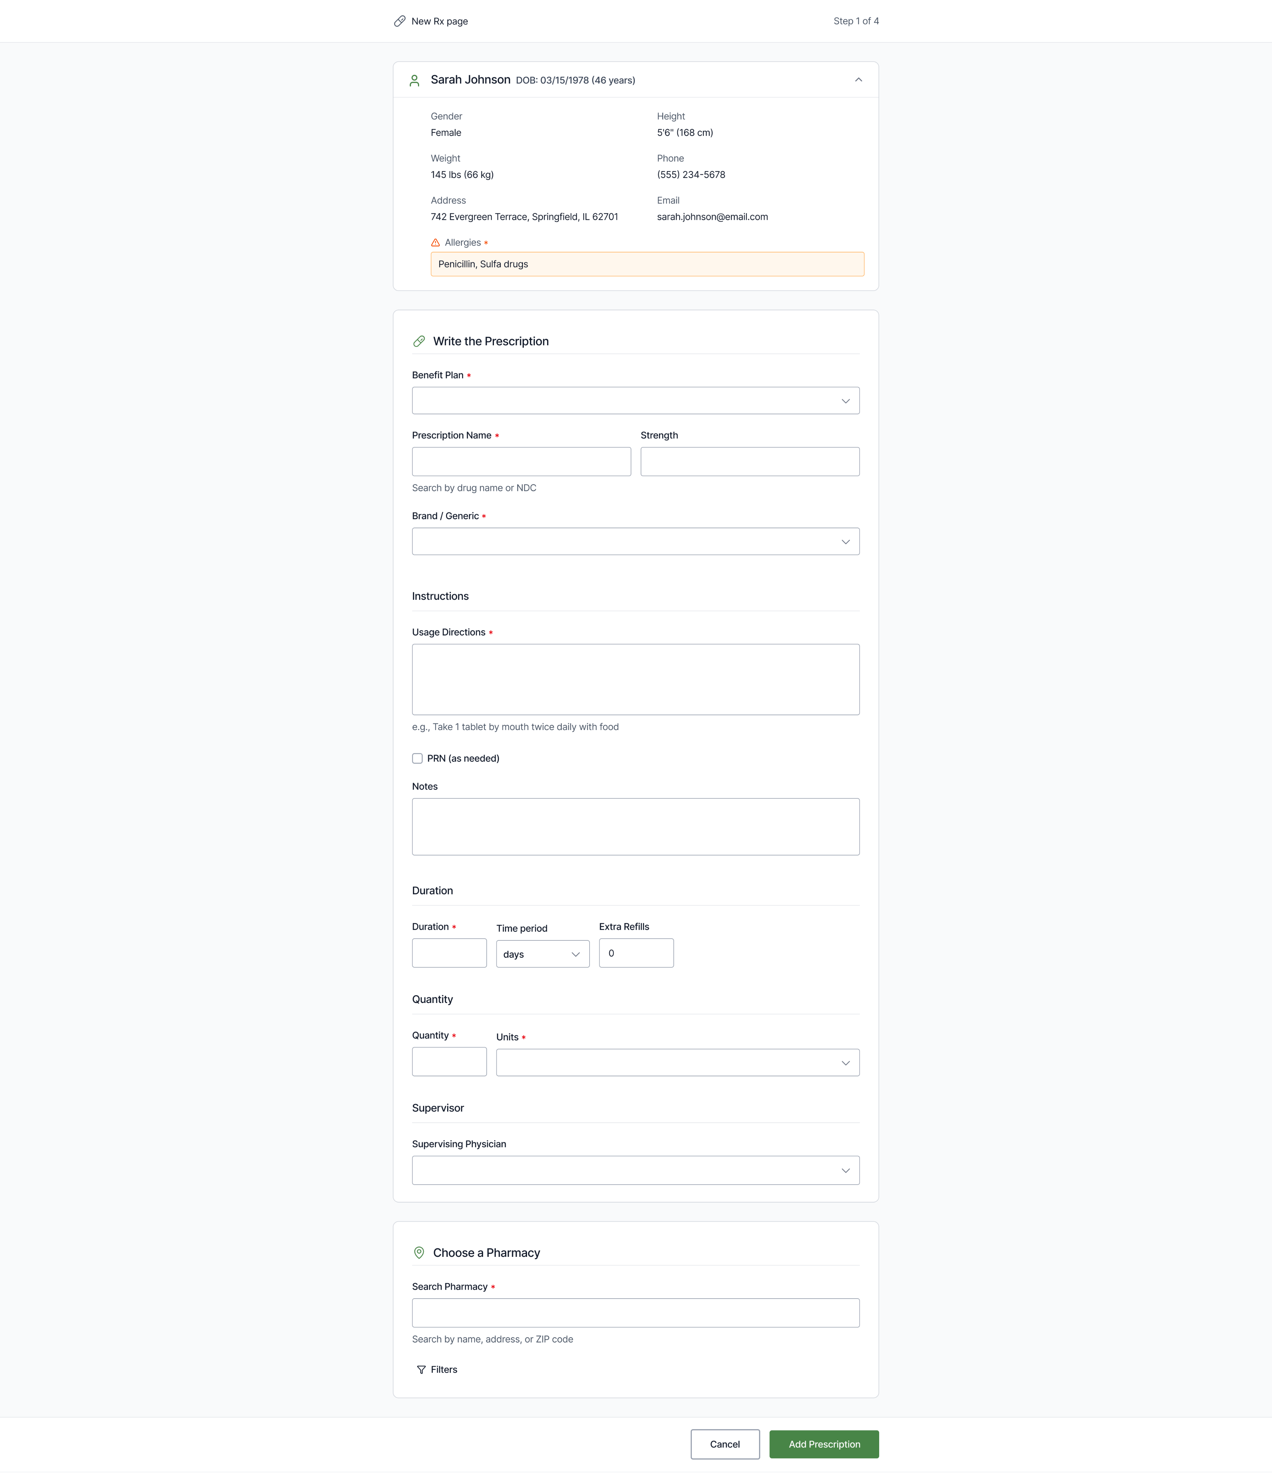The image size is (1272, 1473).
Task: Click the filter funnel icon near Filters
Action: pos(420,1368)
